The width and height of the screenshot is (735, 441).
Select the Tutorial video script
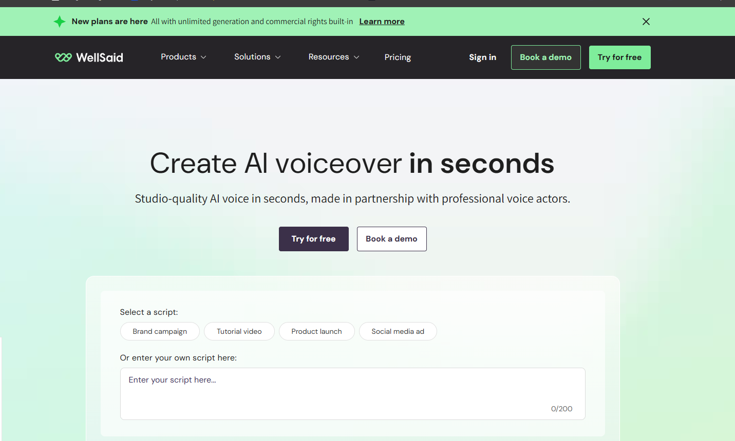click(239, 331)
